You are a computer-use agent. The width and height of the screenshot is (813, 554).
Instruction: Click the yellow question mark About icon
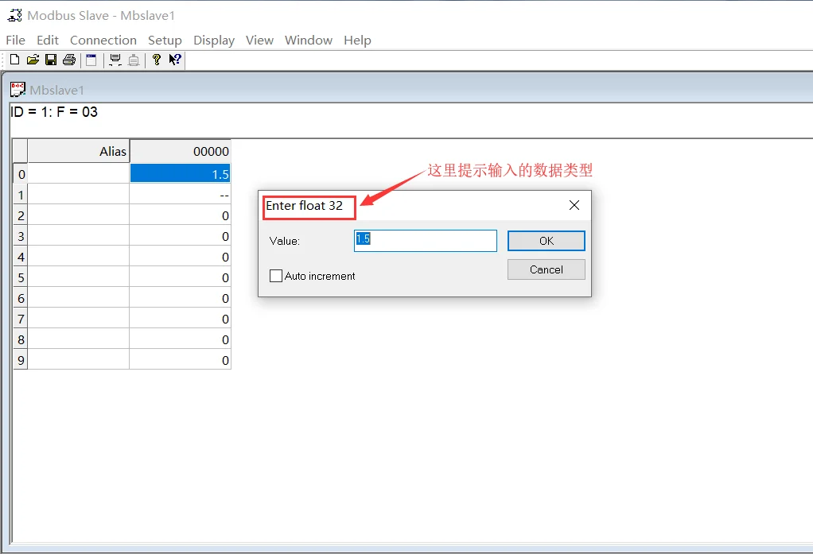point(156,60)
